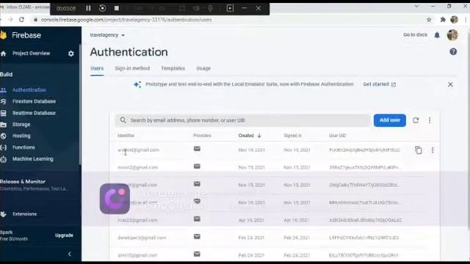
Task: Click the dimmed speaker icon in recorder bar
Action: point(196,8)
